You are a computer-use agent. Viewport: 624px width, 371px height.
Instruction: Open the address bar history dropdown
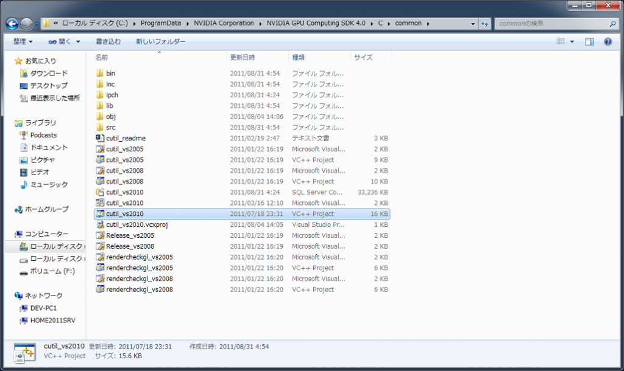[x=474, y=24]
